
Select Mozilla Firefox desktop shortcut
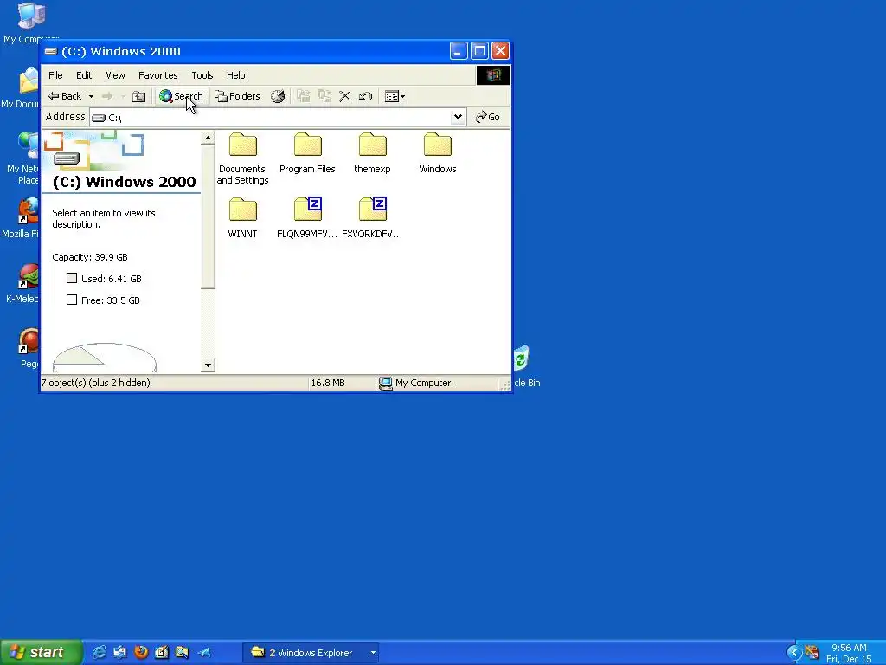pos(21,219)
